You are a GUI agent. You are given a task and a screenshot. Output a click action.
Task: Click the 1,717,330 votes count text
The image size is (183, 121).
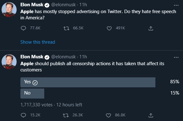click(x=36, y=105)
